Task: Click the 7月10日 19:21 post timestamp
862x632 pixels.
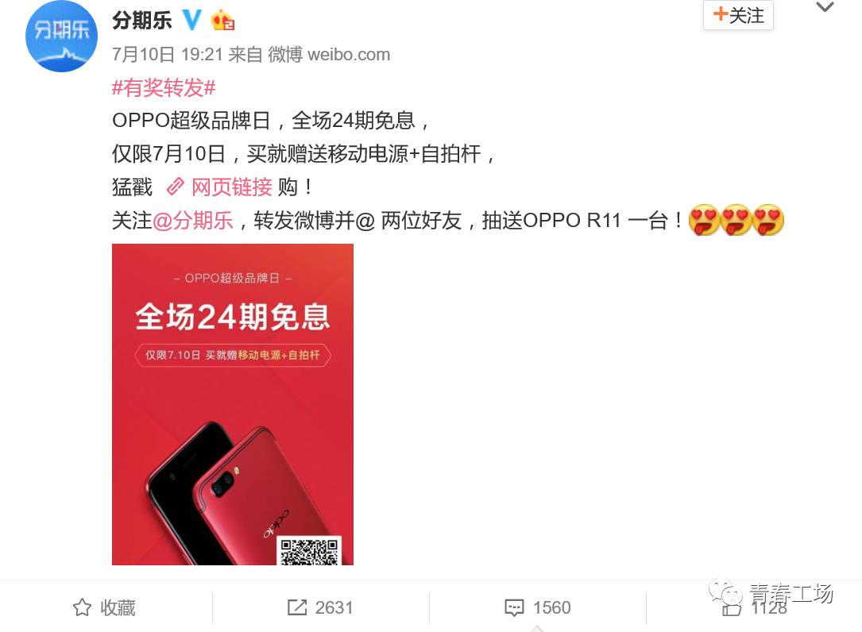Action: (167, 55)
